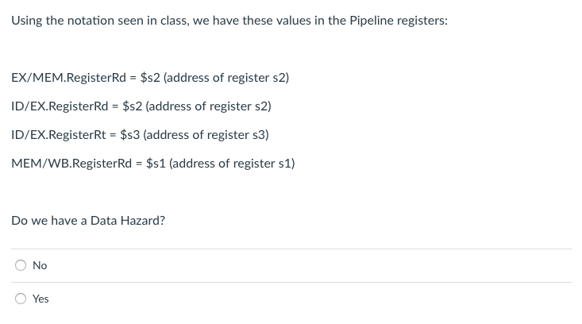
Task: Click the "Yes" answer label text
Action: coord(40,299)
